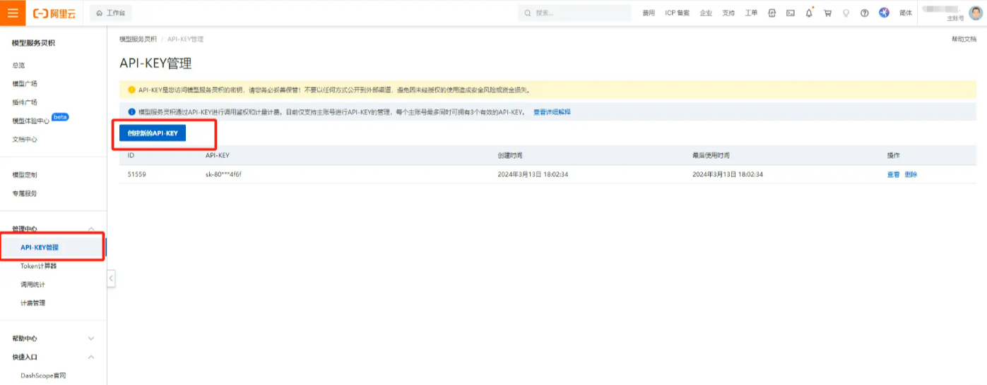Expand the 帮助中心 section chevron
Image resolution: width=987 pixels, height=385 pixels.
point(90,338)
